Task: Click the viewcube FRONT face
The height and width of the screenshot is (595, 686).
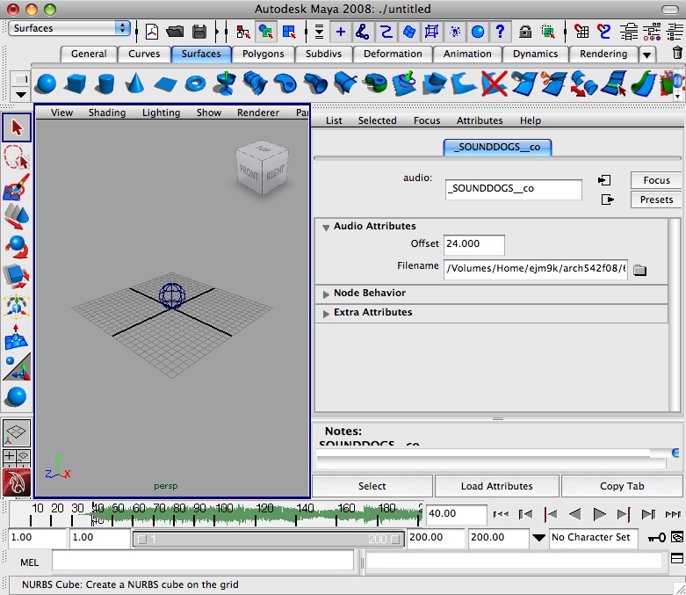Action: click(x=249, y=172)
